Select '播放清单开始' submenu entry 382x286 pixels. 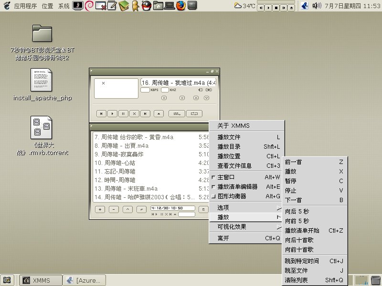point(314,230)
